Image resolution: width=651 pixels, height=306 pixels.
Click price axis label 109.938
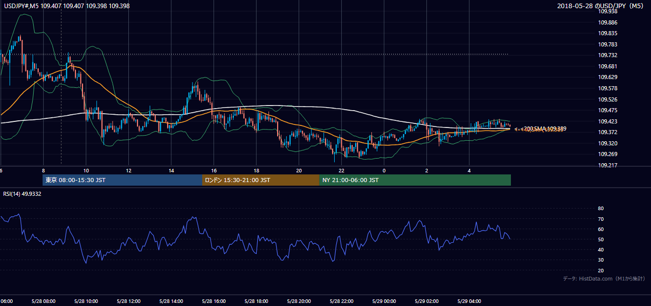pos(608,11)
